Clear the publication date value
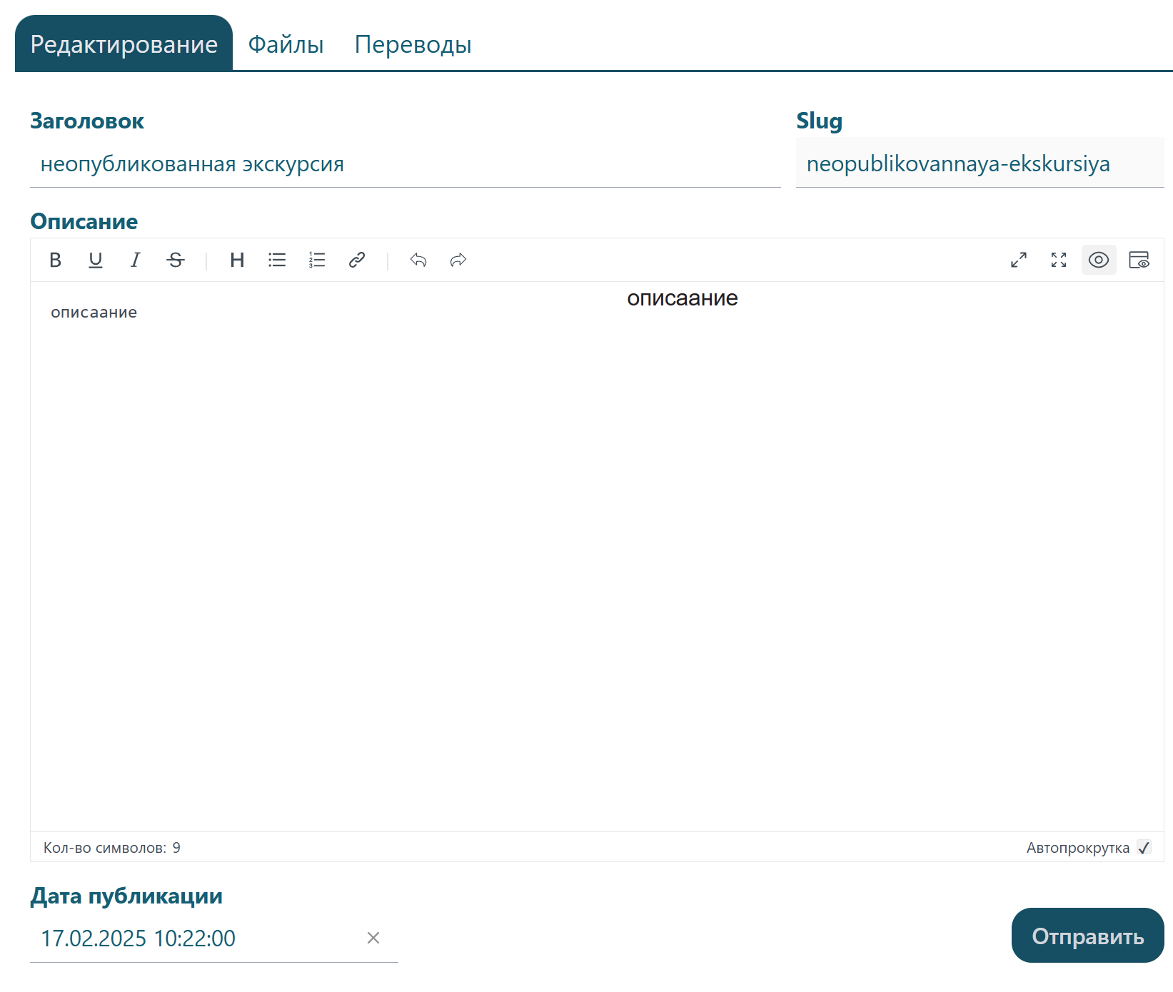 [373, 938]
